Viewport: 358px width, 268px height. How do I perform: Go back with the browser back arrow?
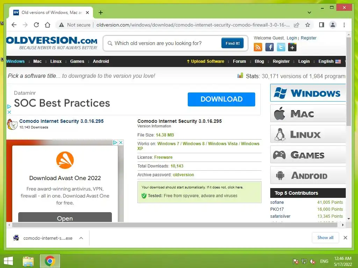[x=14, y=25]
